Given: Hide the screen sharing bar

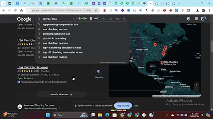Looking at the screenshot, I should tap(136, 106).
